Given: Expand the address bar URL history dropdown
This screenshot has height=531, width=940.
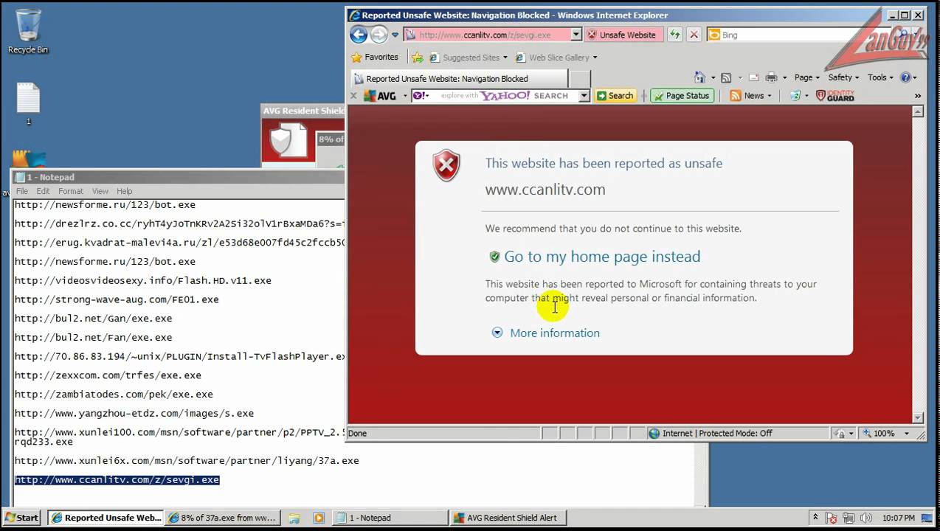Looking at the screenshot, I should (x=576, y=35).
